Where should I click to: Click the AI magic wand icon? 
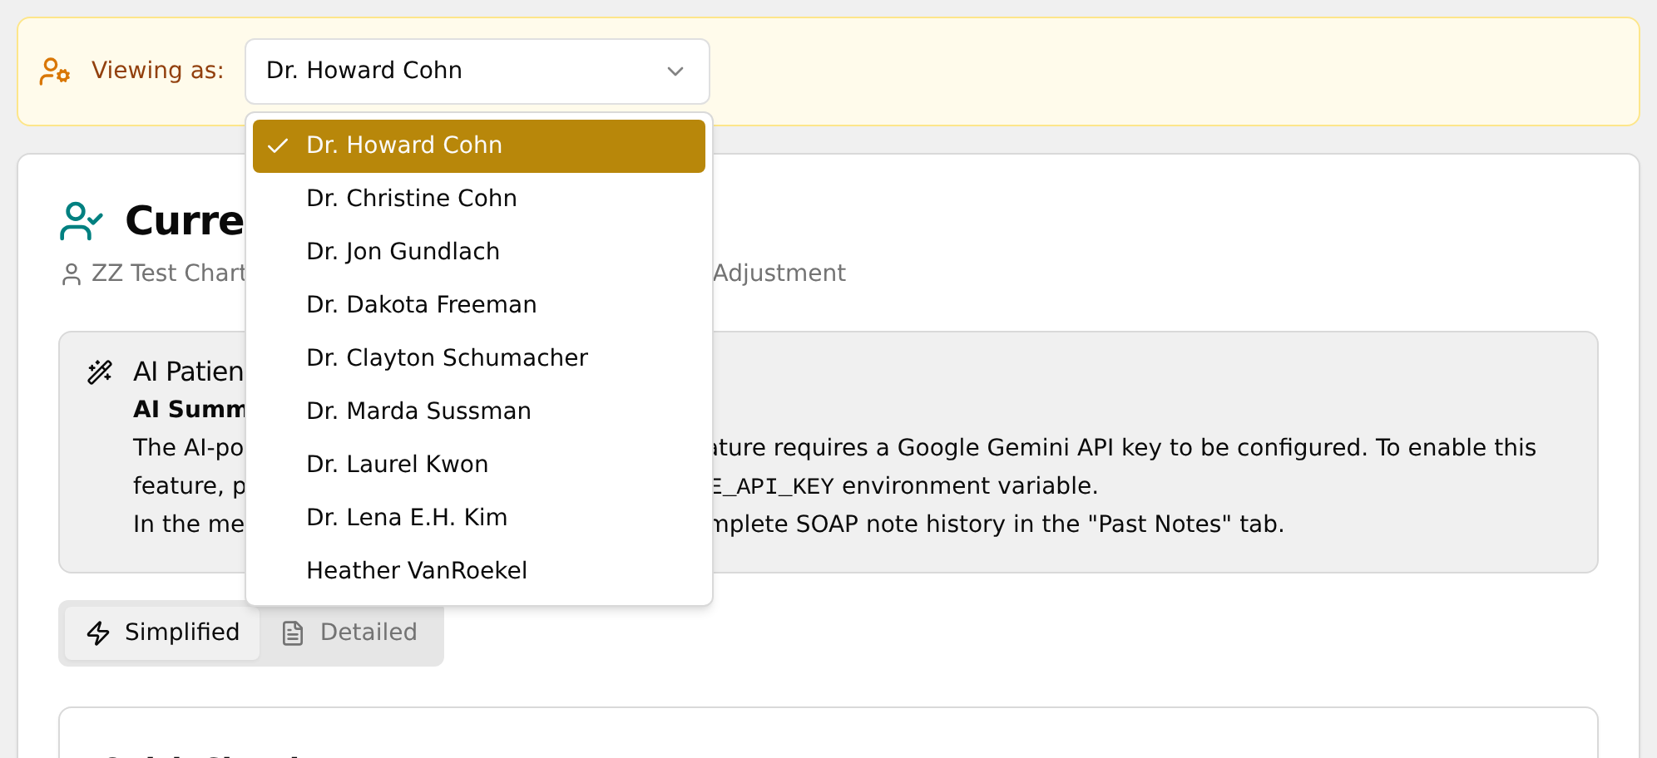[x=100, y=372]
